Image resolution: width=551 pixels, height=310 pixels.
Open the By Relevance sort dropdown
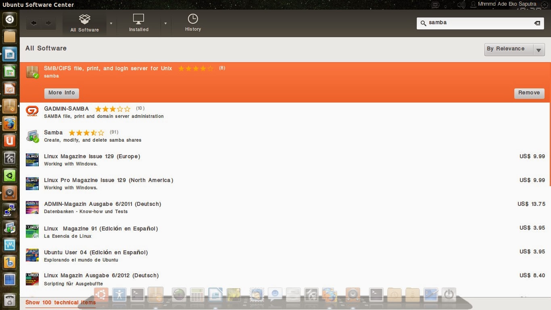pyautogui.click(x=514, y=49)
